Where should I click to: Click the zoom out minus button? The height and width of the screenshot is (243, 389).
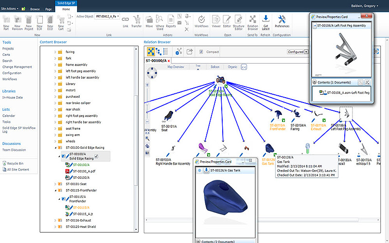point(147,122)
